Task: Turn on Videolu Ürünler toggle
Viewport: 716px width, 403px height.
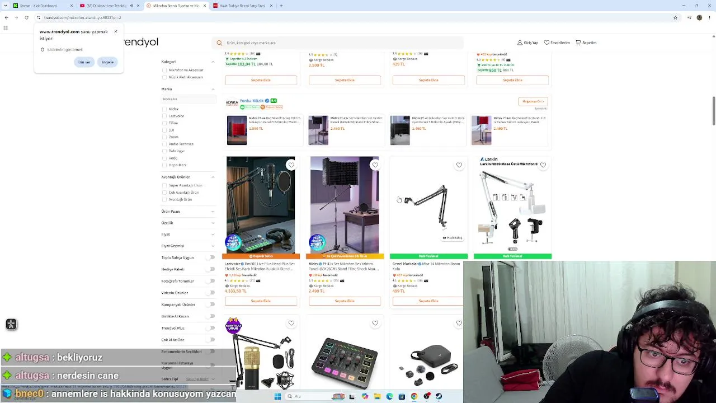Action: (211, 293)
